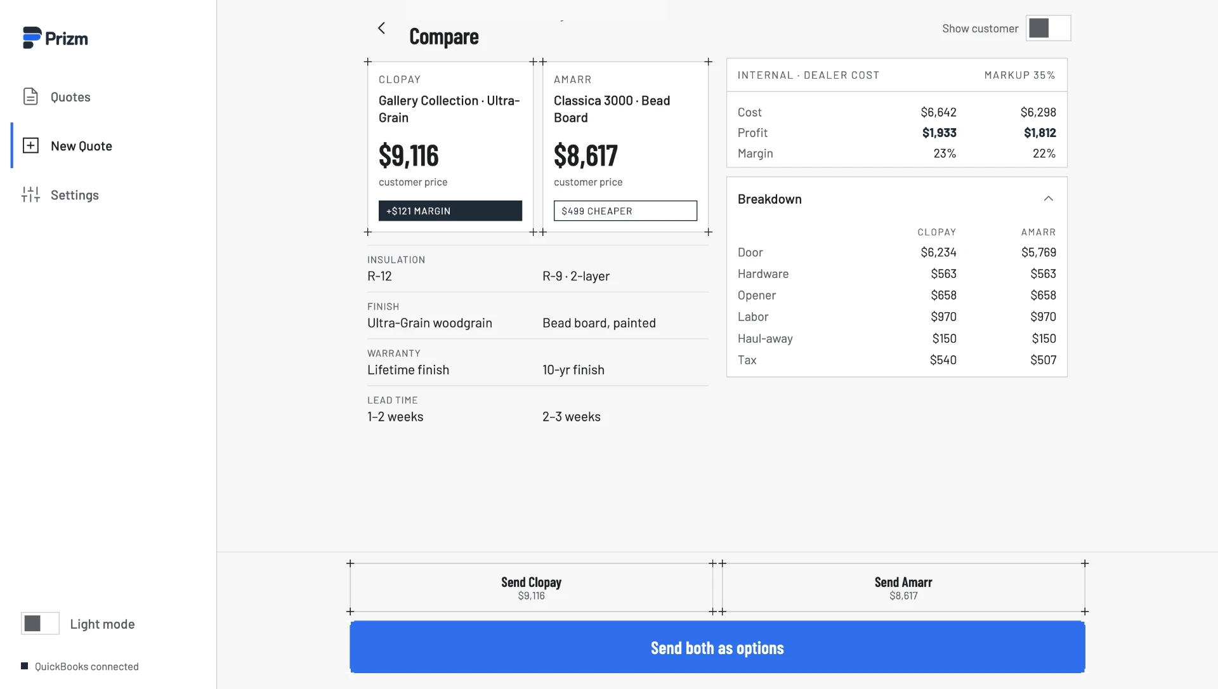
Task: Click the R-12 insulation value
Action: coord(379,276)
